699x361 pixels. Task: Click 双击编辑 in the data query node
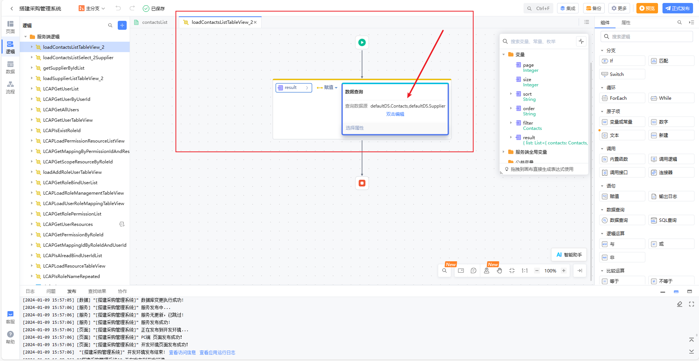[395, 114]
